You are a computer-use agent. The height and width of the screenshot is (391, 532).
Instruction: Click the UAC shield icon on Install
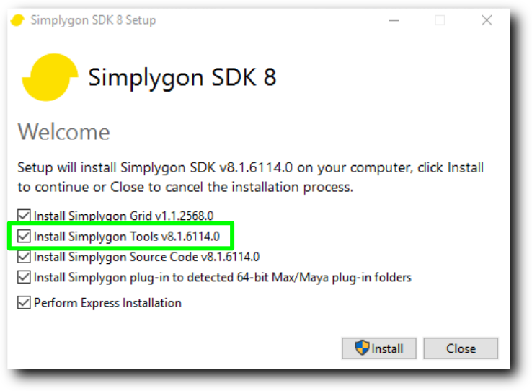pos(362,348)
